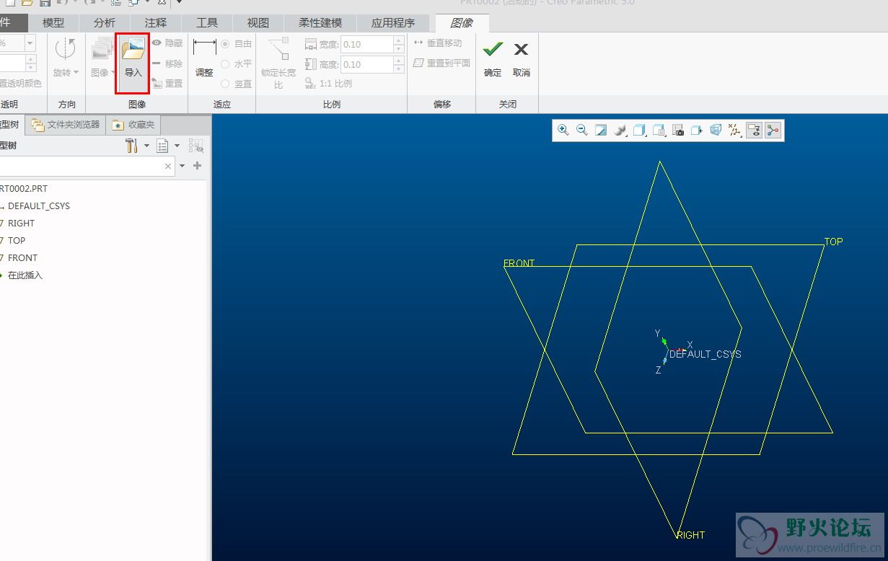888x561 pixels.
Task: Open the 分析 (Analysis) ribbon tab
Action: tap(105, 23)
